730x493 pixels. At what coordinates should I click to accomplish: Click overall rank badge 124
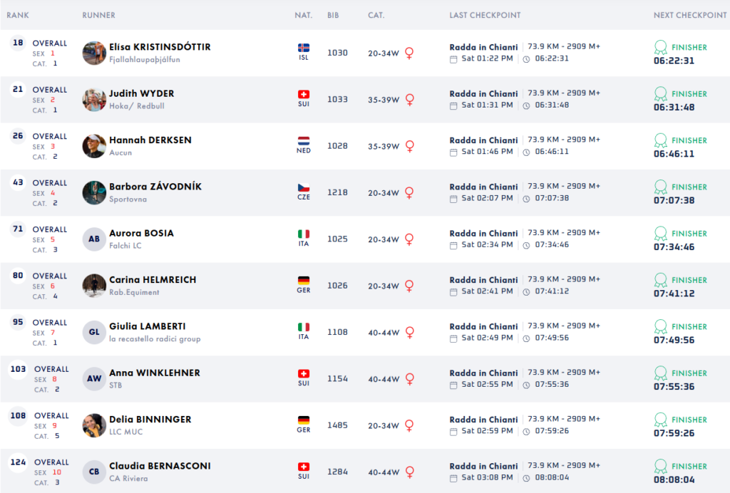click(18, 462)
